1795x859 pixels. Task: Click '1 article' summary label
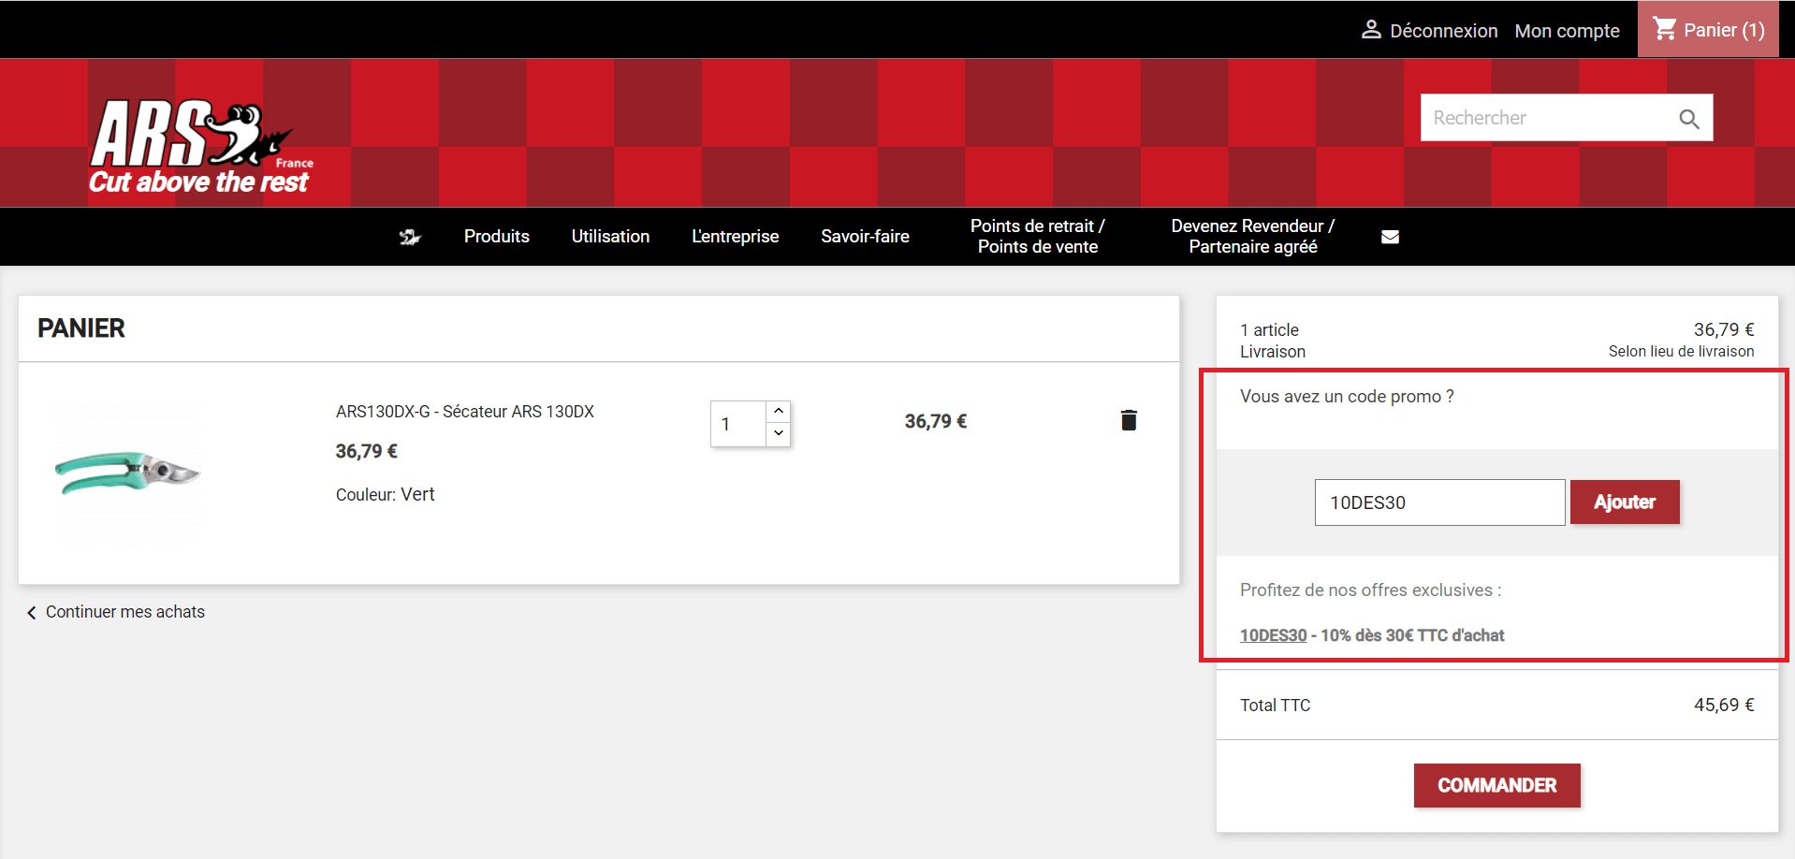click(1269, 330)
